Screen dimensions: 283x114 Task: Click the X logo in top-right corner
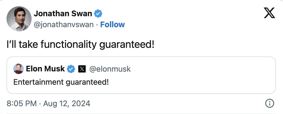[269, 13]
